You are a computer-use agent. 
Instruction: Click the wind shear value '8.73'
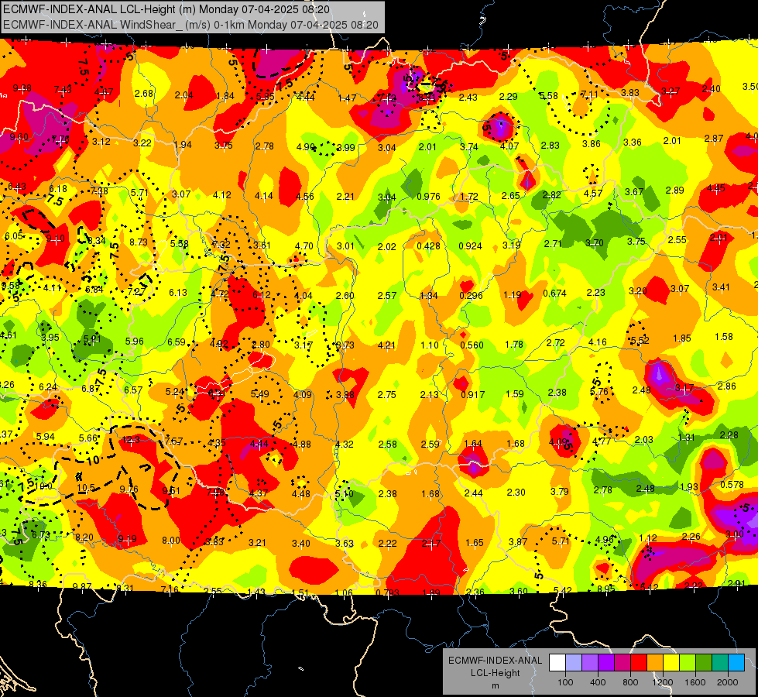tap(139, 242)
